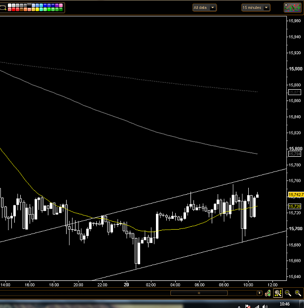Click the horizontal chart scrollbar thumb
This screenshot has width=304, height=308.
(199, 293)
